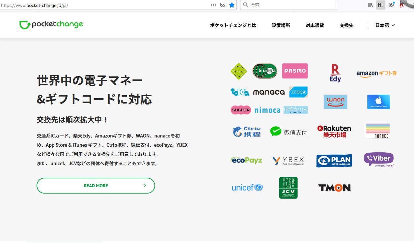Open the browser library icon
Screen dimensions: 414x243
(370, 5)
